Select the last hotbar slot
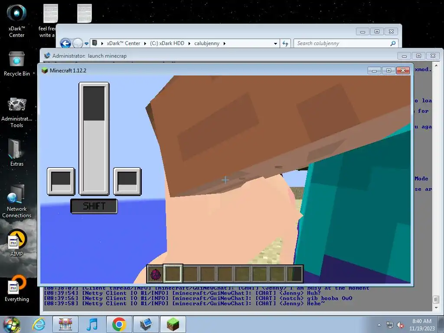444x333 pixels. point(294,274)
